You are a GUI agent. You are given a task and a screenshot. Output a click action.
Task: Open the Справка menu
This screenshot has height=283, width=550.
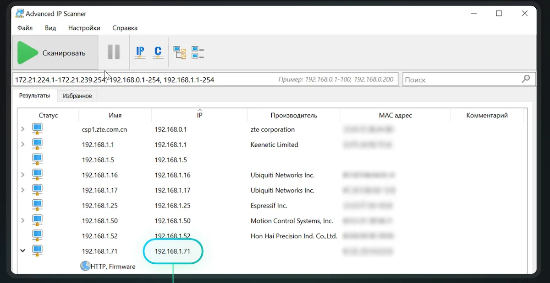tap(125, 28)
